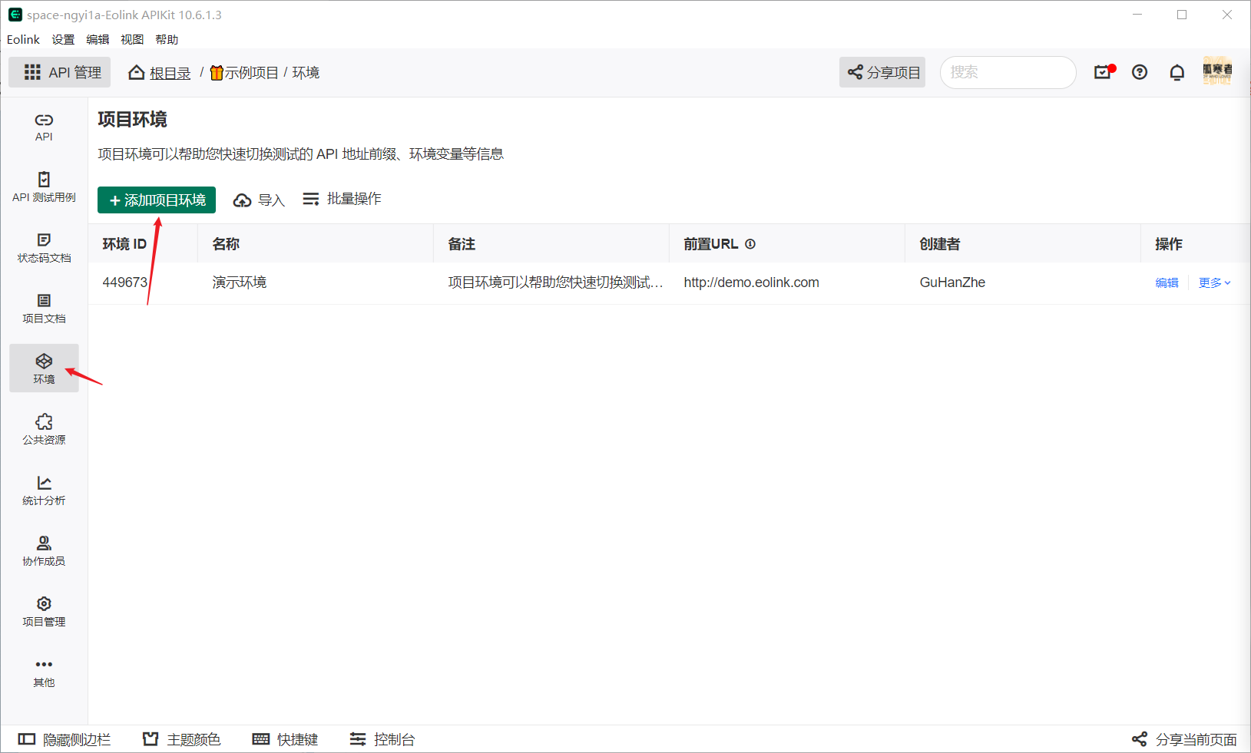Open 协作成员 in the sidebar
The image size is (1251, 753).
coord(44,550)
